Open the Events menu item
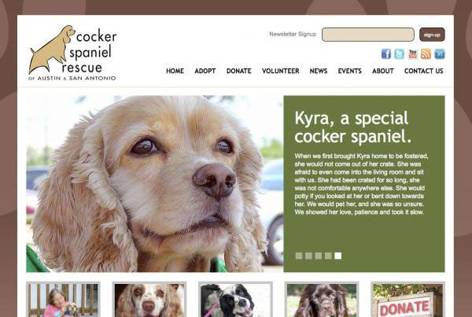This screenshot has height=317, width=472. [x=350, y=71]
